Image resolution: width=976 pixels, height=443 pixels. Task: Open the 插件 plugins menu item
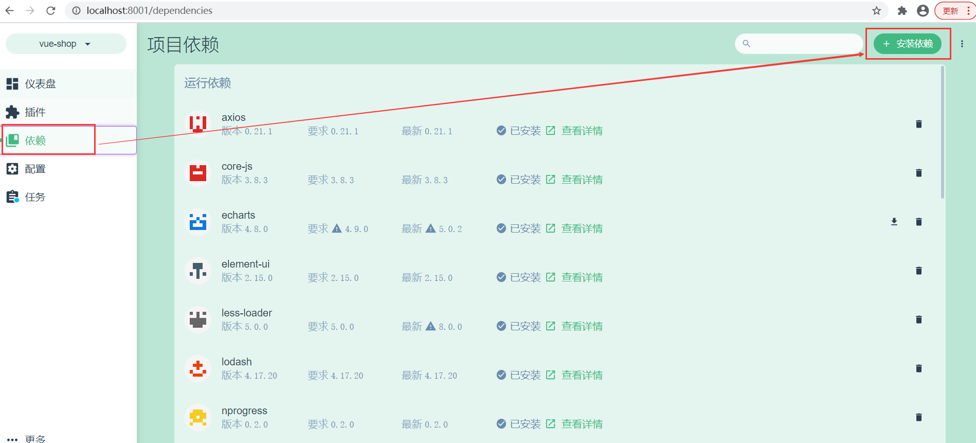tap(68, 112)
